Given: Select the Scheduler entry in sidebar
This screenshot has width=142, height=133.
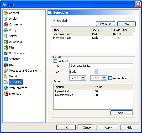Looking at the screenshot, I should [x=16, y=82].
